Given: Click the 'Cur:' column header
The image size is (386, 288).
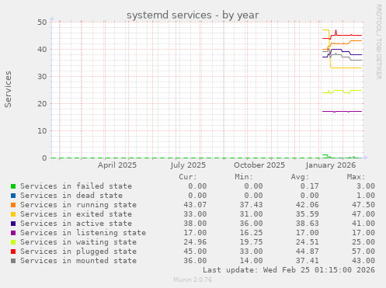Looking at the screenshot, I should pyautogui.click(x=188, y=177).
